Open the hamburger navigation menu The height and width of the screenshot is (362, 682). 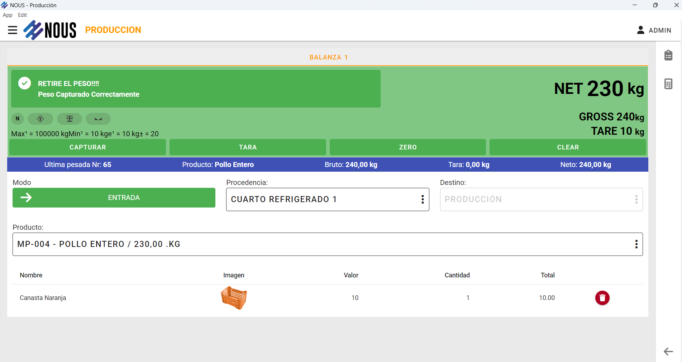click(x=13, y=30)
